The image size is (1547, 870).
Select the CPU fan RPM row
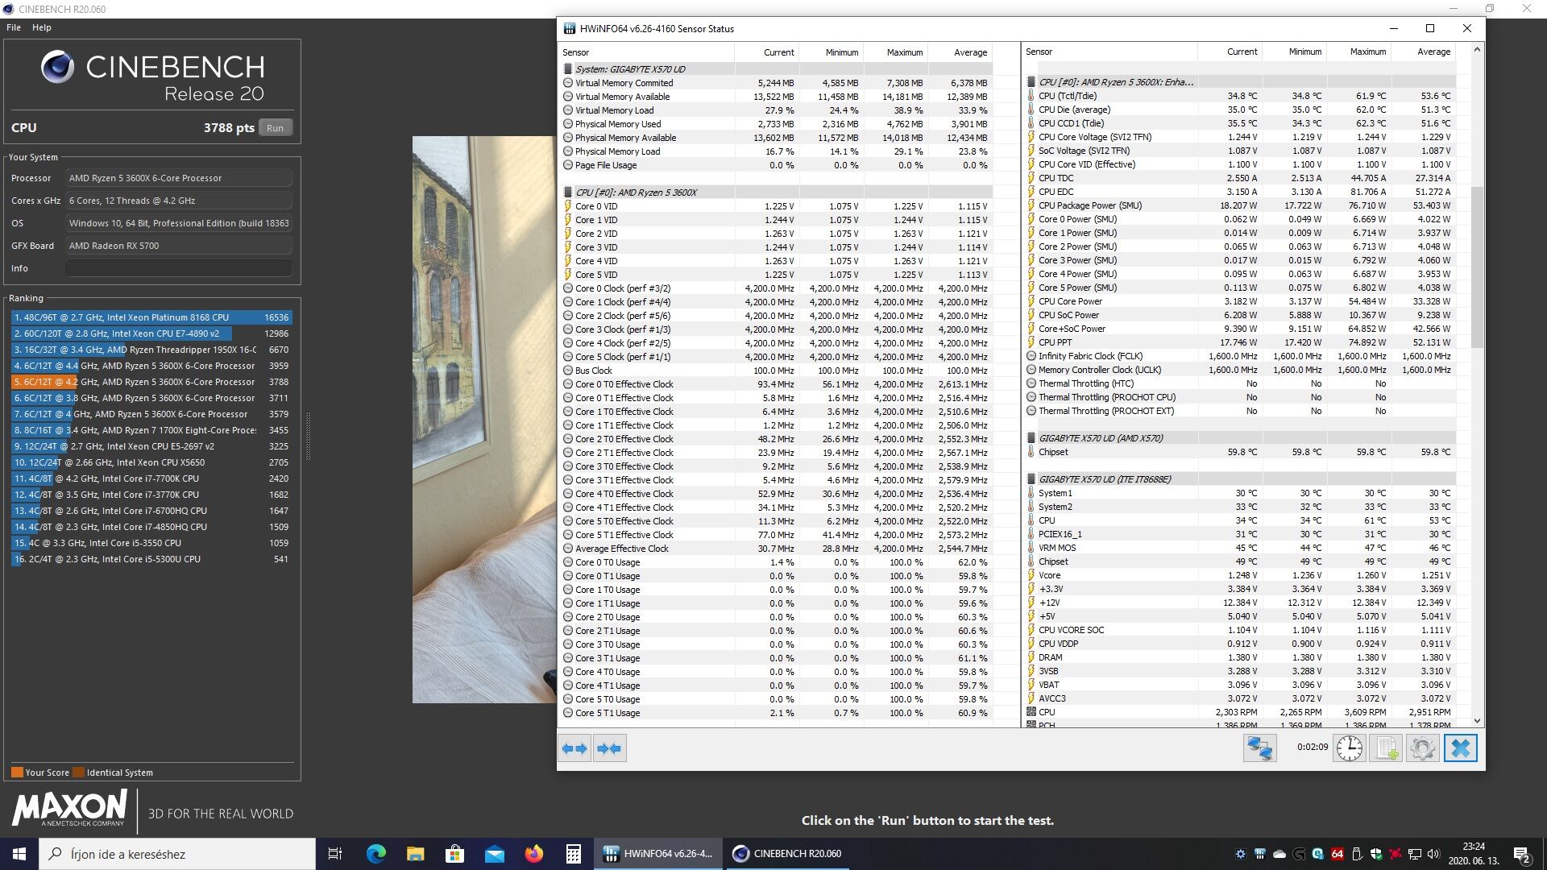click(1240, 712)
